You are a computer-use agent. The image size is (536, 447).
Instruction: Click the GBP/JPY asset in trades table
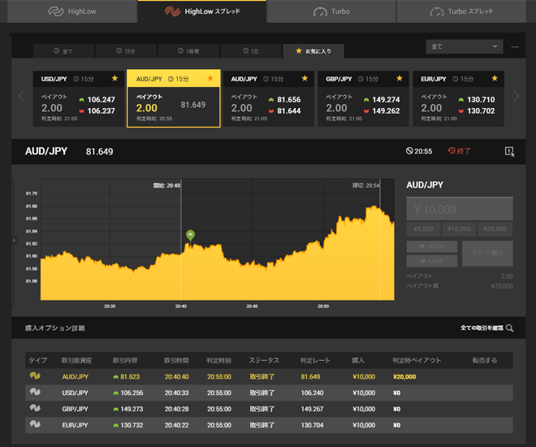coord(76,409)
